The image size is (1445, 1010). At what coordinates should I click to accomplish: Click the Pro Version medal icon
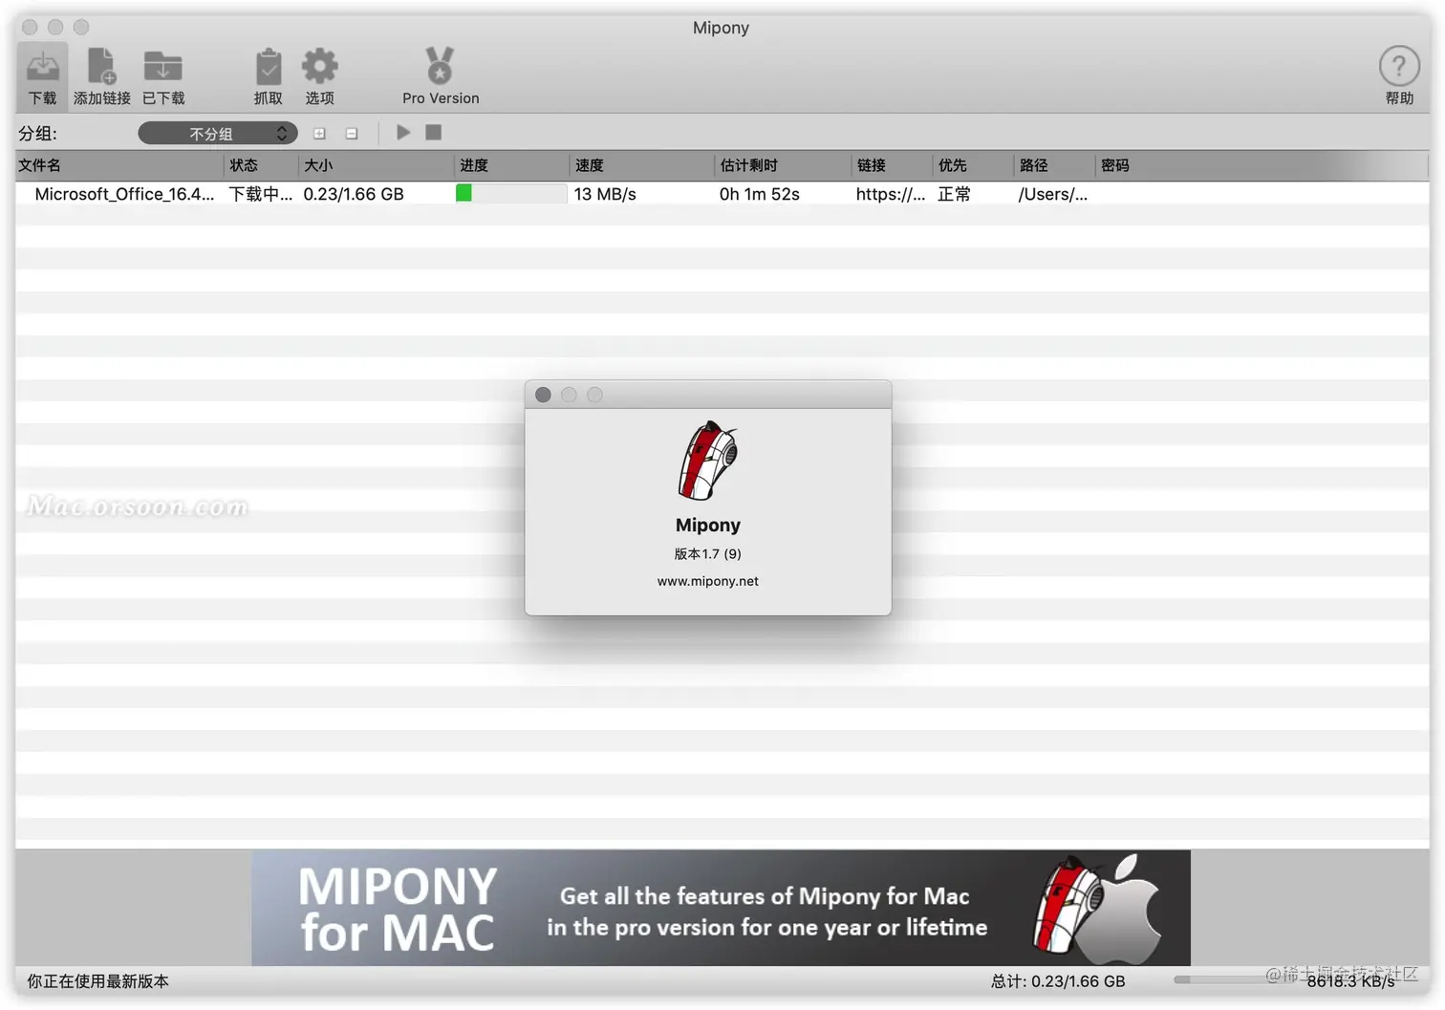point(441,75)
